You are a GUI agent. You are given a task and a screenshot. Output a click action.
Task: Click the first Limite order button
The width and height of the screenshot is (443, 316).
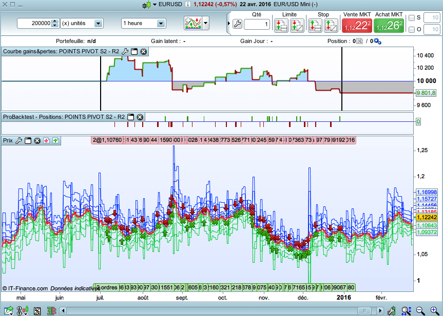281,25
